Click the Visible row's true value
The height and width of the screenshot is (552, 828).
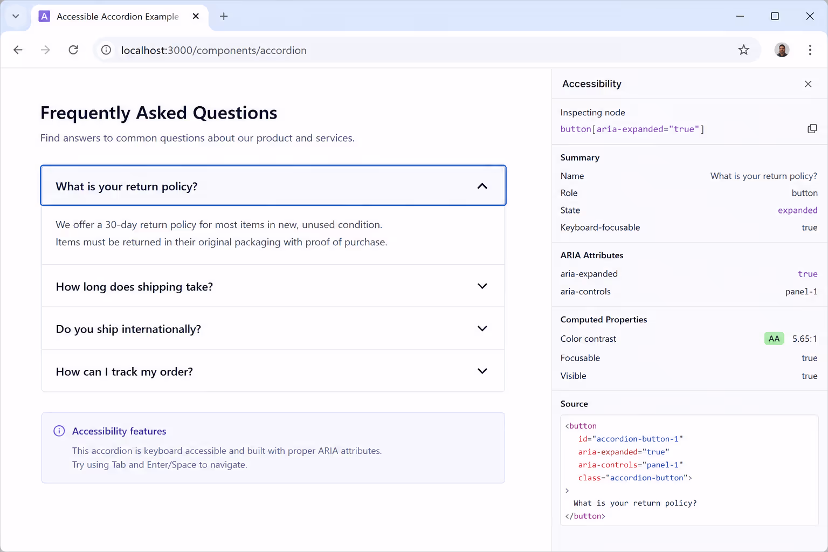pos(809,376)
